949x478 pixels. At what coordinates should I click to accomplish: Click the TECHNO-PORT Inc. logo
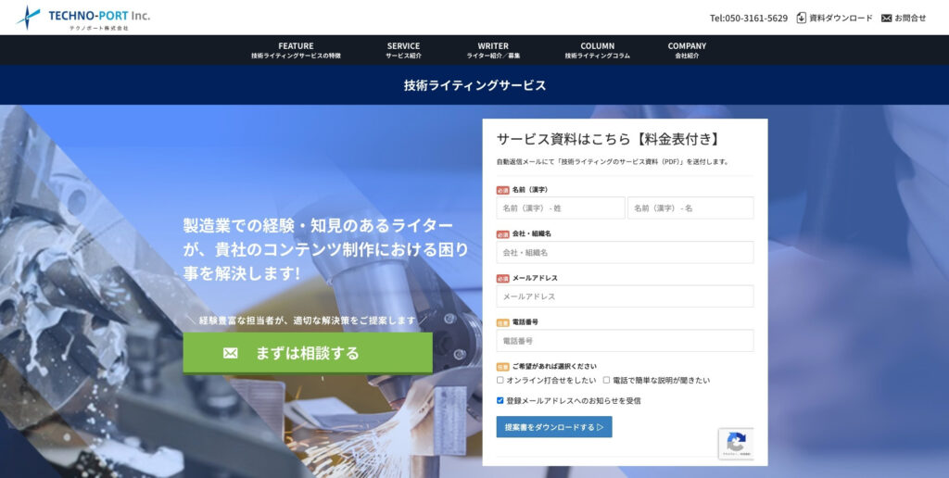[x=82, y=18]
